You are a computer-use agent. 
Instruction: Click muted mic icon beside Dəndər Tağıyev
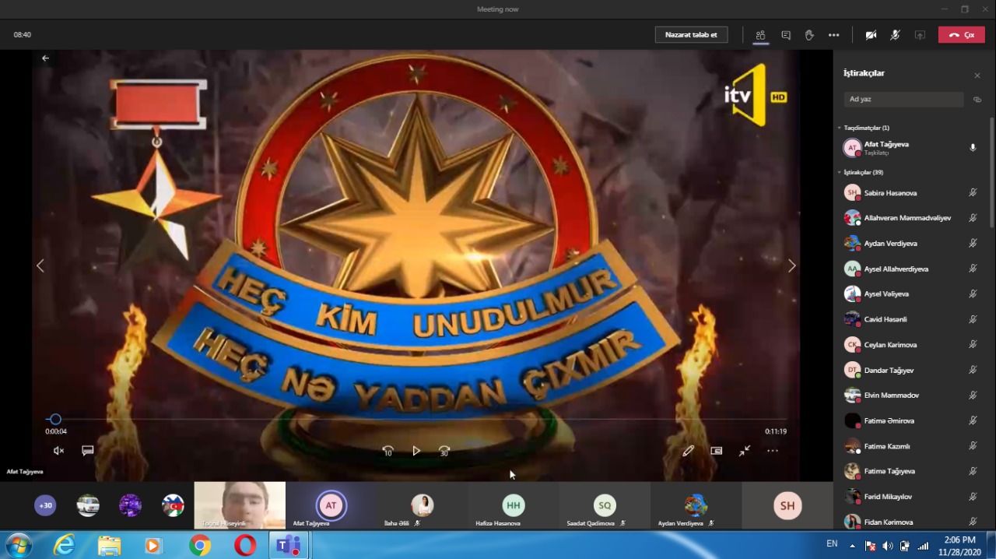pos(973,370)
